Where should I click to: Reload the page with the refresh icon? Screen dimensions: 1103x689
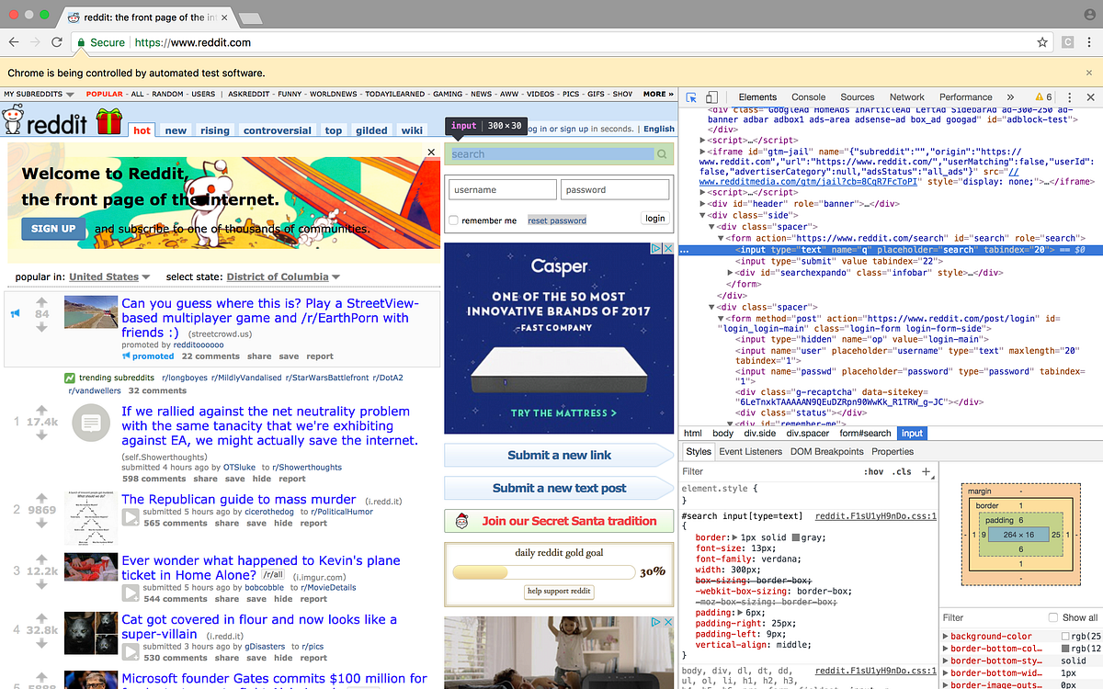click(x=57, y=42)
